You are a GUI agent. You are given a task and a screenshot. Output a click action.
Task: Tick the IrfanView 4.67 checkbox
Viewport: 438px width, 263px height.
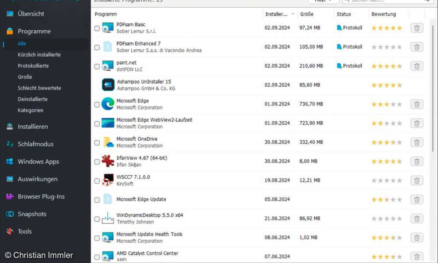[97, 161]
